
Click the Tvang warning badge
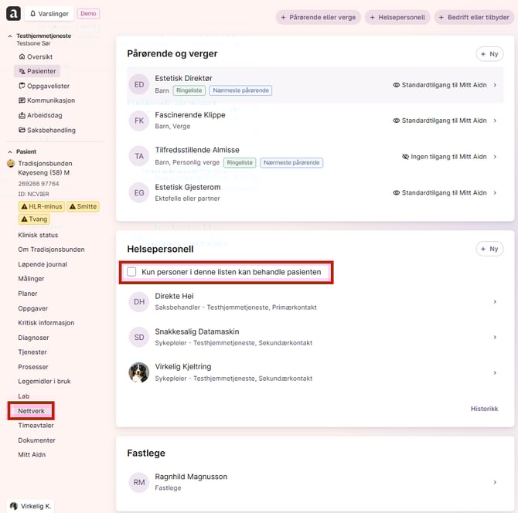(34, 219)
